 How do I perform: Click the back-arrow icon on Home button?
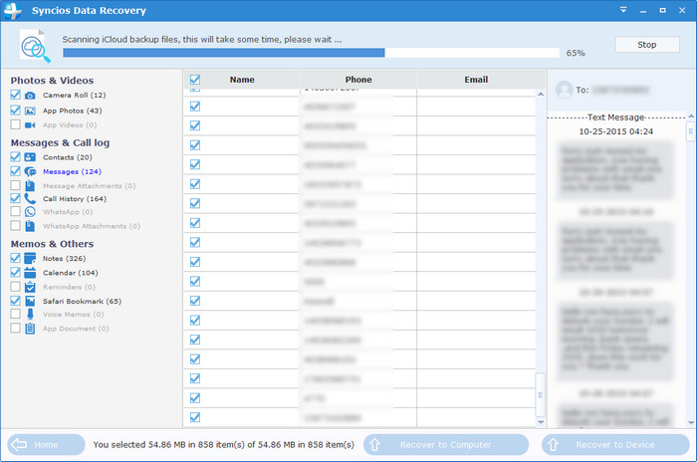[x=19, y=445]
